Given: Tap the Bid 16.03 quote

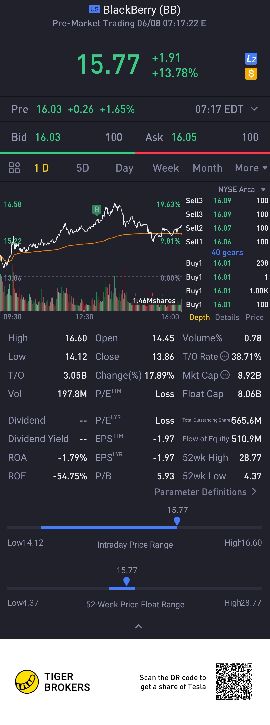Looking at the screenshot, I should [x=67, y=137].
